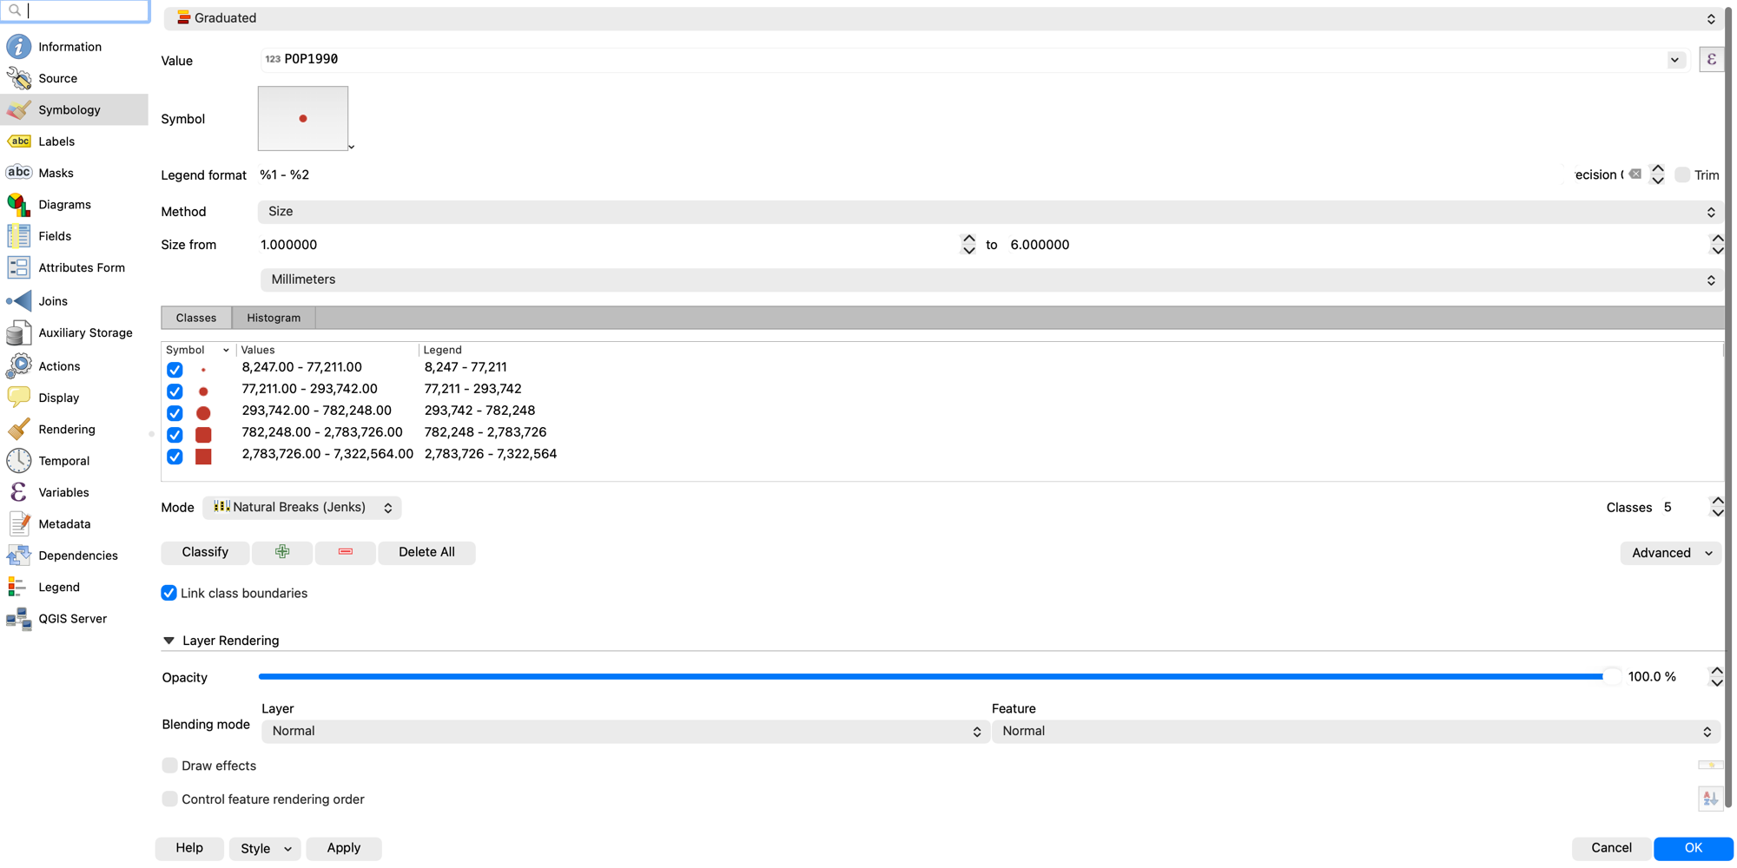1737x868 pixels.
Task: Confirm with the OK button
Action: click(x=1694, y=848)
